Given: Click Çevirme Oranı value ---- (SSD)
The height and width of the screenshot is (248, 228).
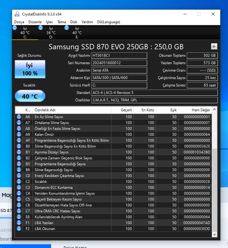Looking at the screenshot, I should pos(202,70).
